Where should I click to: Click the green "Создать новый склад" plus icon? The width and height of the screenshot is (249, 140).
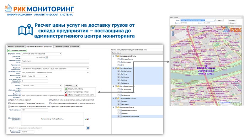[66, 89]
